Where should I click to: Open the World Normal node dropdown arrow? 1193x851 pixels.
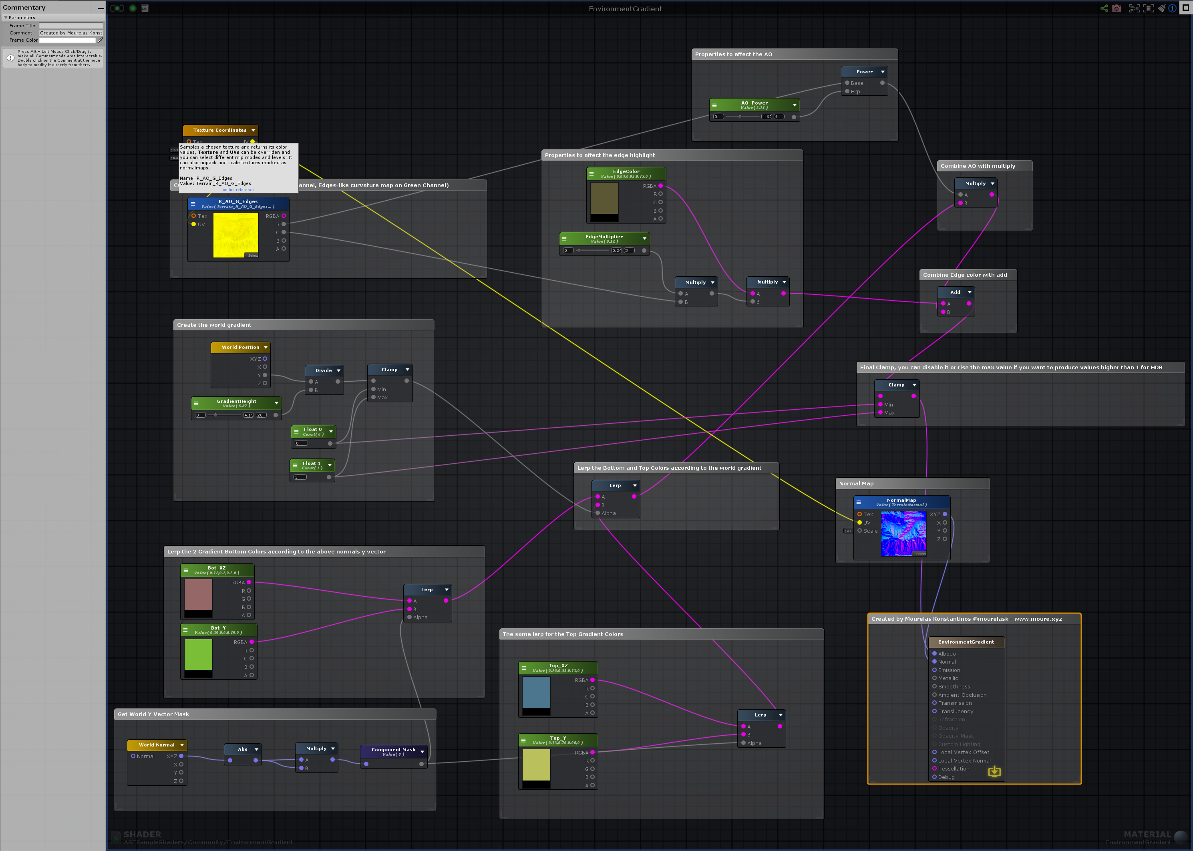pos(182,744)
